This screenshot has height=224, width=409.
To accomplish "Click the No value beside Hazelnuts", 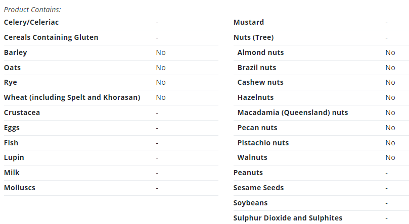I will 390,97.
